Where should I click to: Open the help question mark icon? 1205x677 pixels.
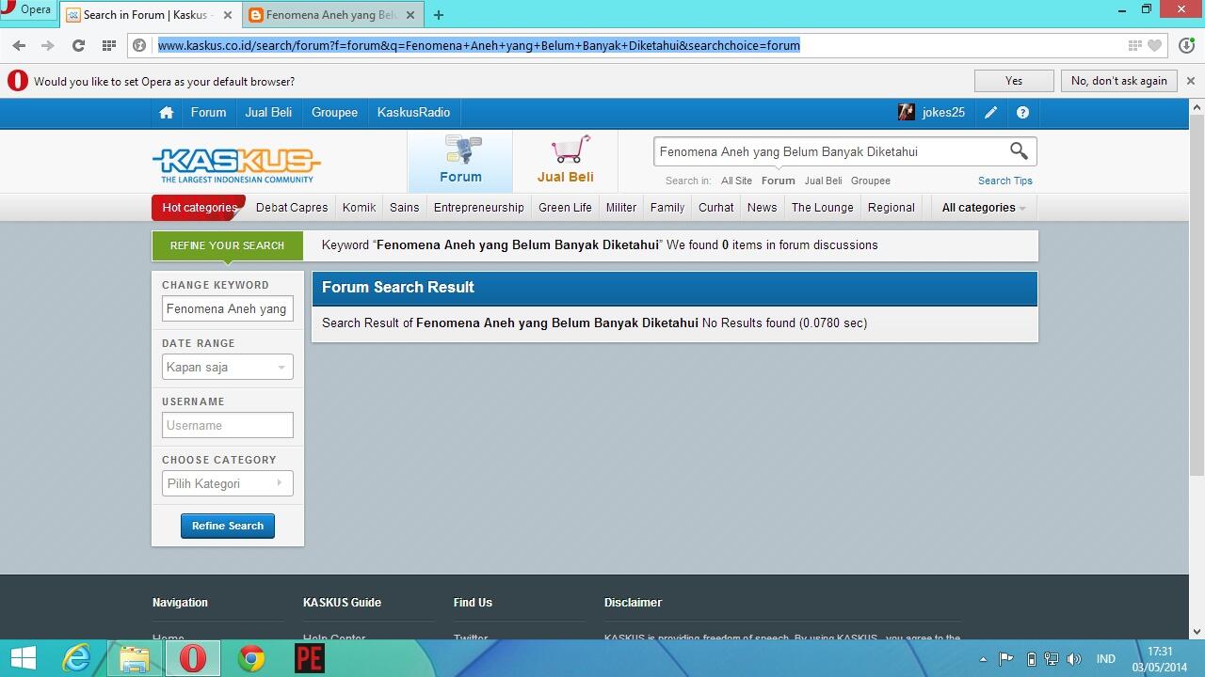click(x=1022, y=113)
